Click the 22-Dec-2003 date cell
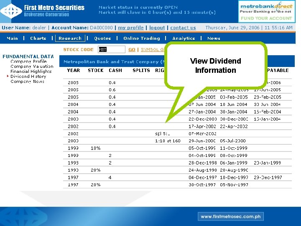 coord(202,119)
